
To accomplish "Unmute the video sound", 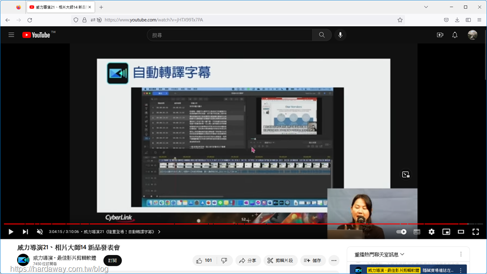I will coord(40,232).
